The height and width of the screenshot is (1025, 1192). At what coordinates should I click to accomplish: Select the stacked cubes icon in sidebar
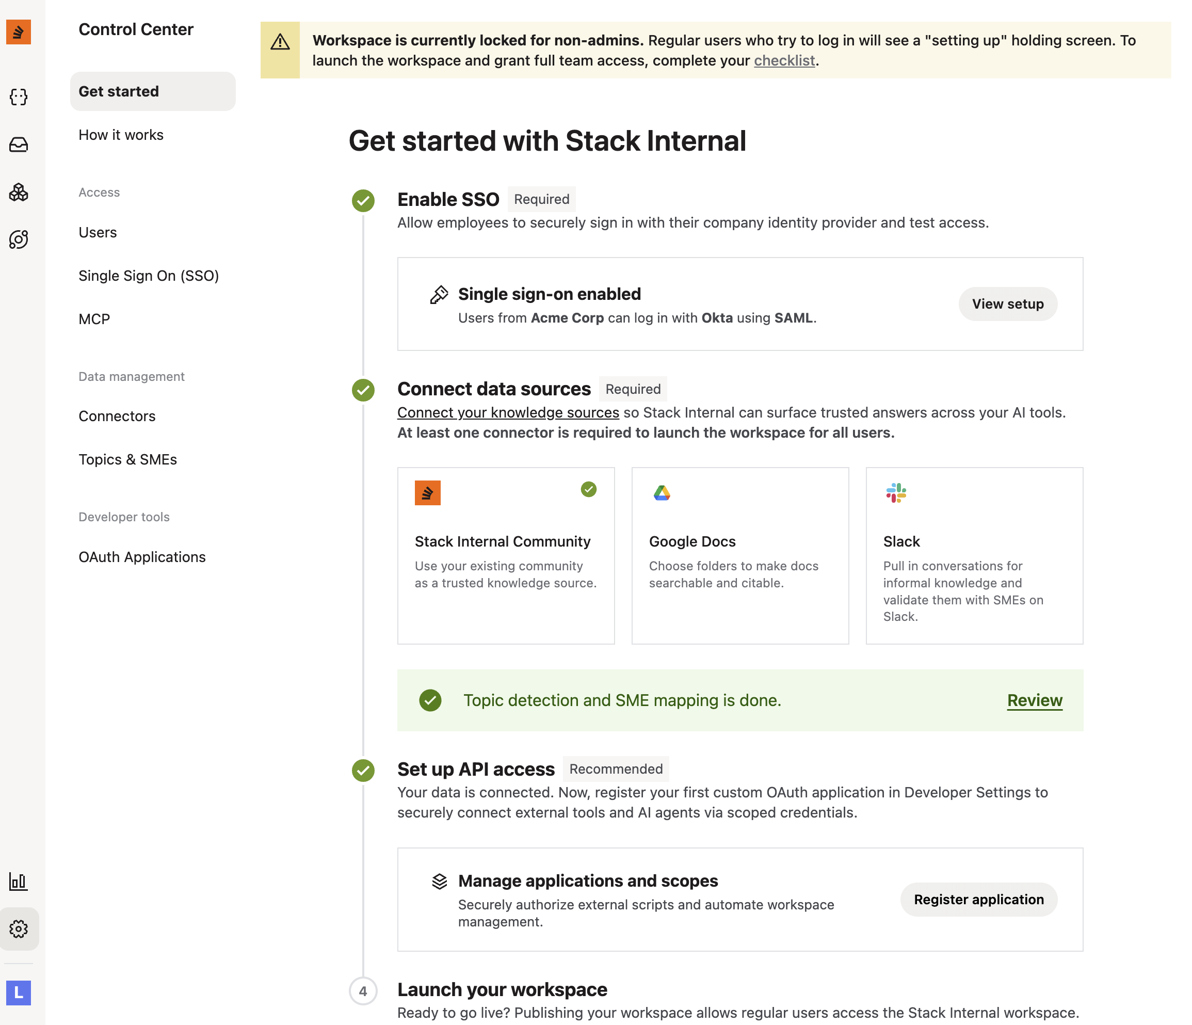[19, 191]
